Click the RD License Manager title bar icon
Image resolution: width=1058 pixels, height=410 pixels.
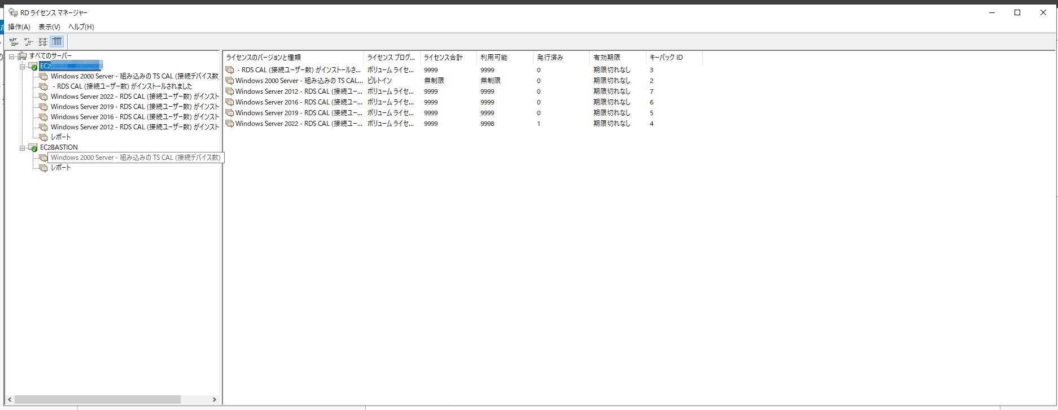pyautogui.click(x=13, y=12)
